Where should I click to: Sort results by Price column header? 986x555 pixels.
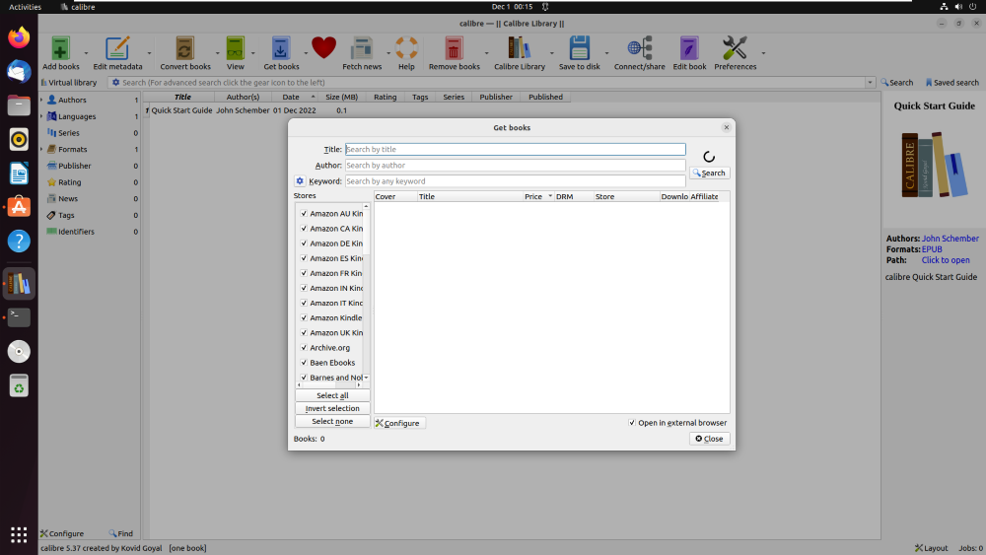[x=538, y=197]
